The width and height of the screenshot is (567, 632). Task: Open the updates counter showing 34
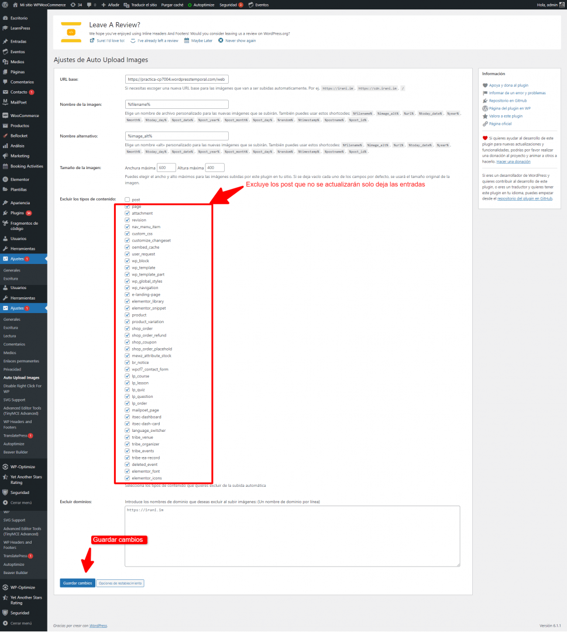[x=76, y=5]
